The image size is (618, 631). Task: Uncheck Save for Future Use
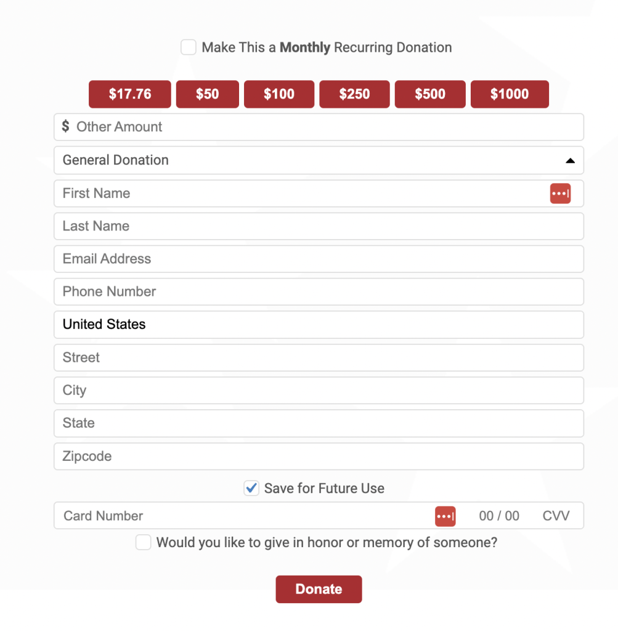[x=251, y=488]
